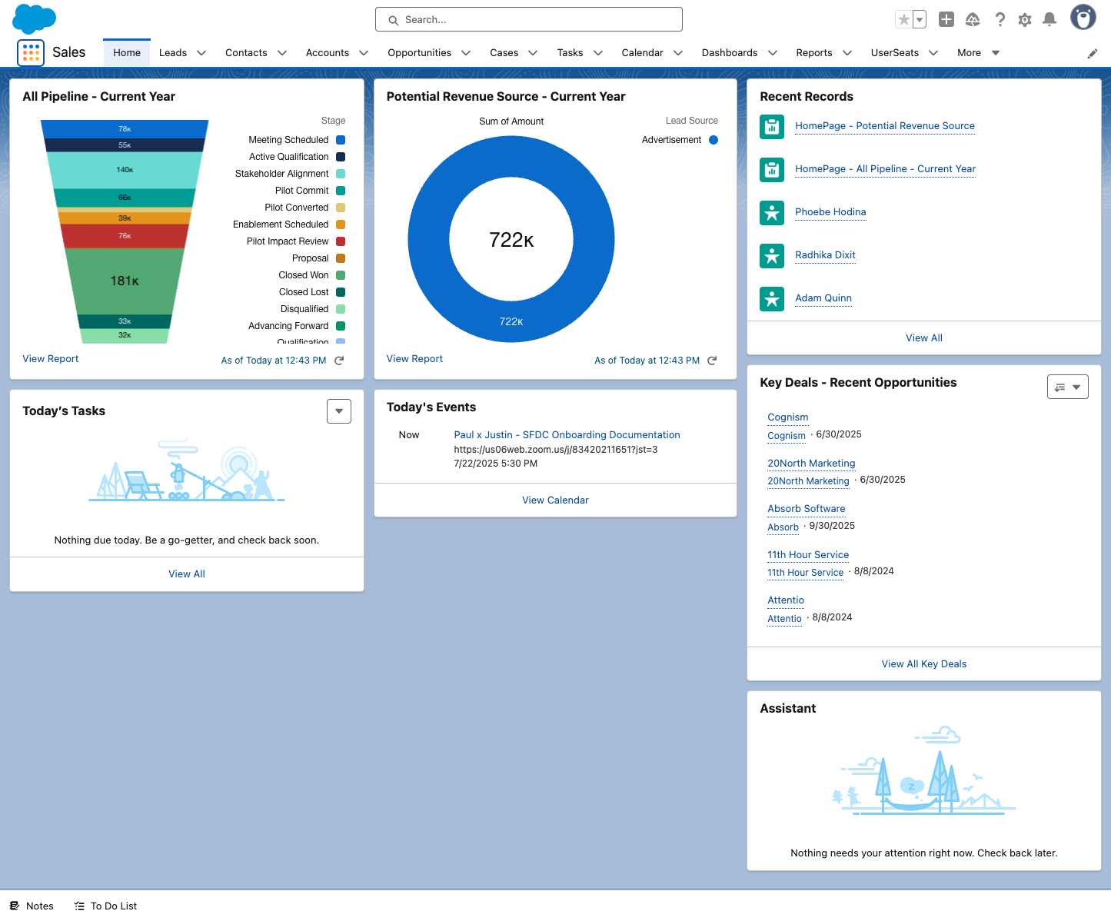Screen dimensions: 1111x921
Task: Click View All in Recent Records
Action: click(x=924, y=337)
